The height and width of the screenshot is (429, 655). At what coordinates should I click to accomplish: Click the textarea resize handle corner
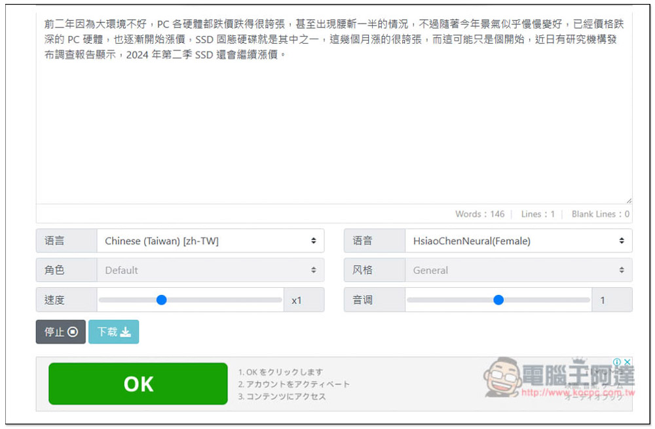pyautogui.click(x=629, y=201)
